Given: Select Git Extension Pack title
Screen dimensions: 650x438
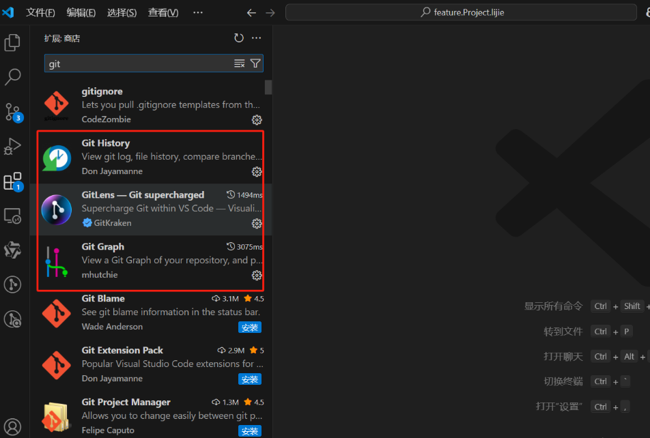Looking at the screenshot, I should click(122, 350).
